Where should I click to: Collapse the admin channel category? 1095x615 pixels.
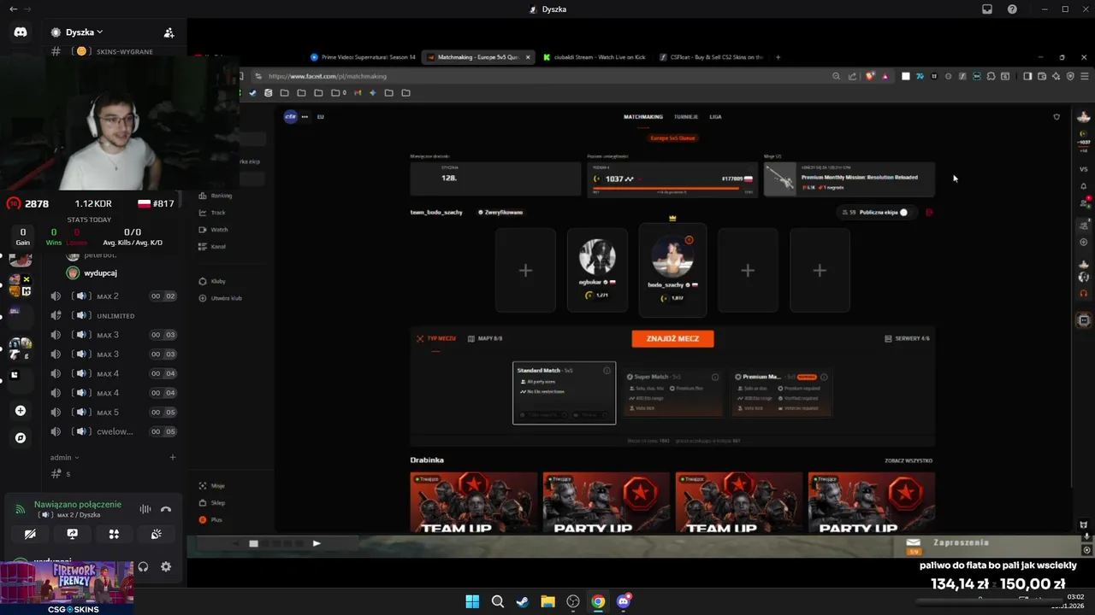tap(64, 458)
